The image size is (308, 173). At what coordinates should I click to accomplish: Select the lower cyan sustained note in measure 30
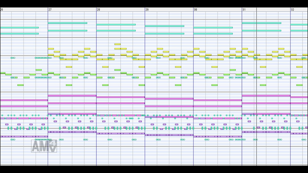pyautogui.click(x=213, y=34)
